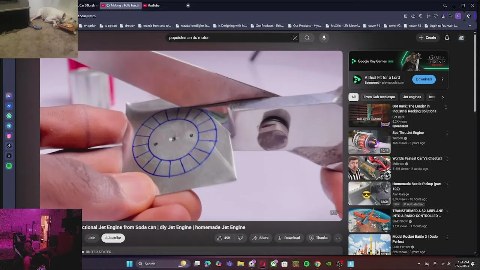Screen dimensions: 480x270
Task: Open options for Google Play Games ad
Action: coord(442,79)
